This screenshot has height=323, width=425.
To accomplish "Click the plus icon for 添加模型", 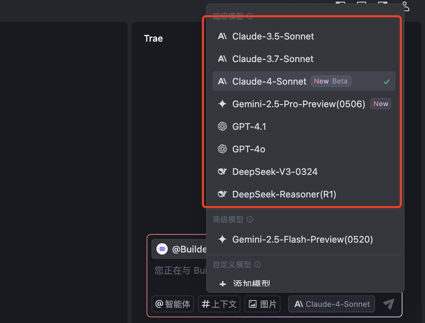I will tap(223, 284).
